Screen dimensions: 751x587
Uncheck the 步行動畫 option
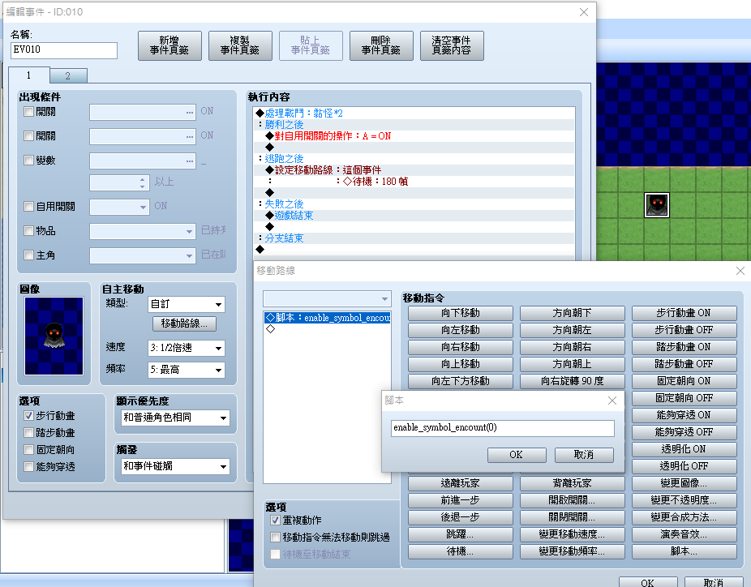coord(28,416)
